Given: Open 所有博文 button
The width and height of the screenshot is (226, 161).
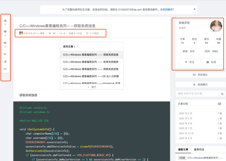Looking at the screenshot, I should click(200, 75).
